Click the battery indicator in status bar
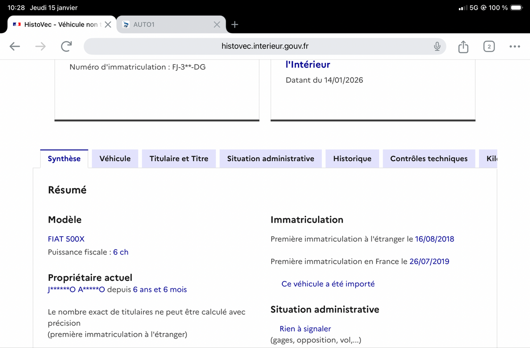 [516, 8]
